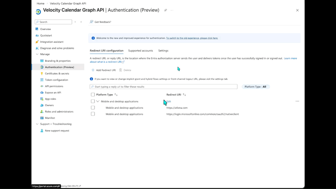Switch to Supported accounts tab

[x=141, y=51]
